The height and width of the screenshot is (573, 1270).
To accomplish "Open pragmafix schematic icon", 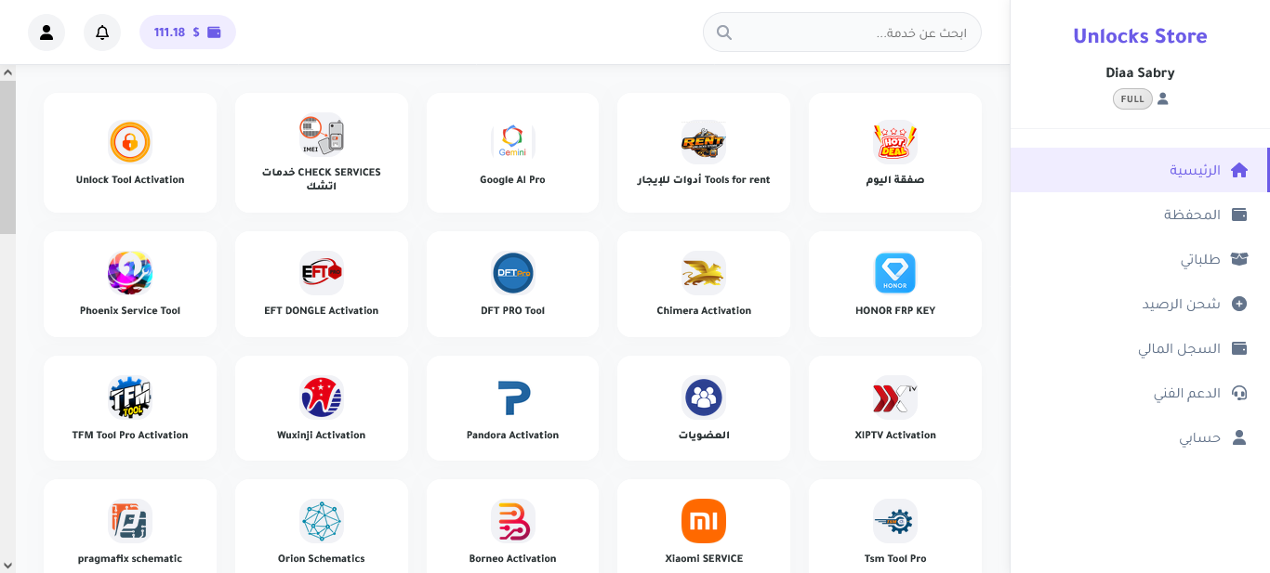I will [130, 521].
